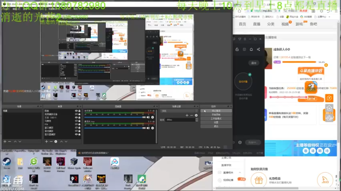This screenshot has height=191, width=341.
Task: Remove the scene transition with minus icon
Action: (x=191, y=115)
